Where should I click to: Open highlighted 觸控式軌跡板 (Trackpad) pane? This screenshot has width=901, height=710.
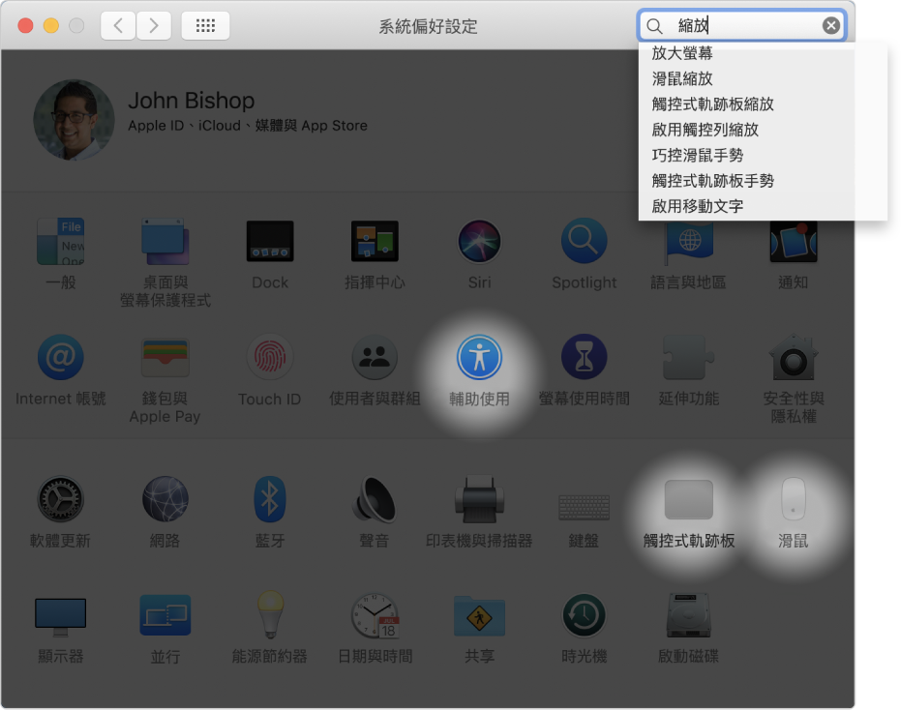688,499
